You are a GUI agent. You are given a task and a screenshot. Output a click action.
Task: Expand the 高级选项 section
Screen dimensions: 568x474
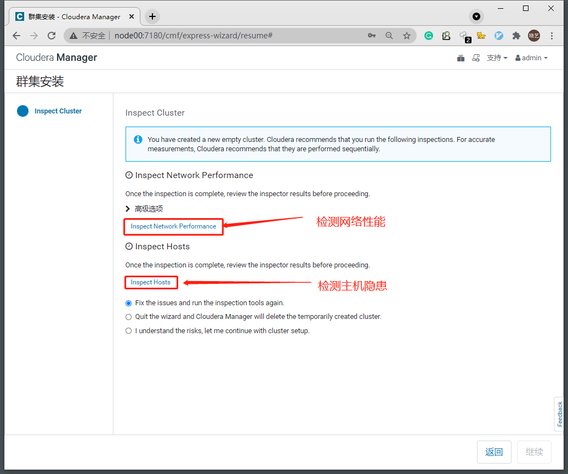(x=144, y=209)
